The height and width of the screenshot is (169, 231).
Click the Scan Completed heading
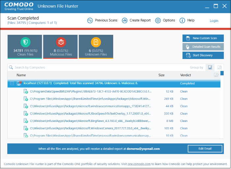click(23, 18)
